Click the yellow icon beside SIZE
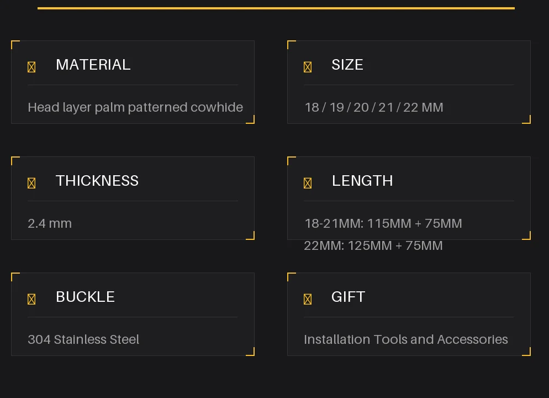549x398 pixels. (x=308, y=67)
